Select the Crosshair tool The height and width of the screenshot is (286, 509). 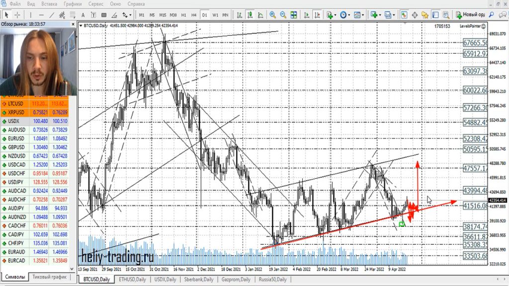click(17, 15)
